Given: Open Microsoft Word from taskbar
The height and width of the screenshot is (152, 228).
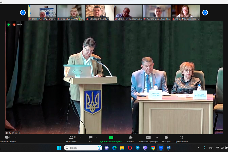Looking at the screenshot, I should [x=168, y=148].
